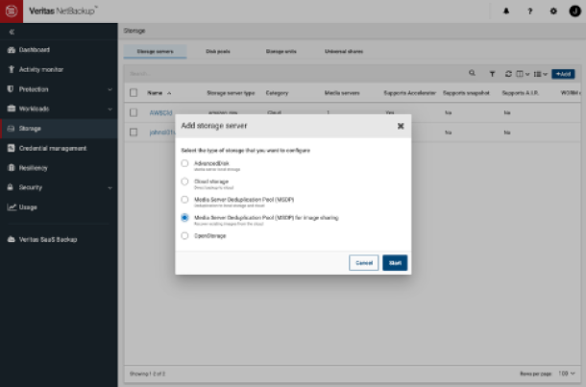Cancel the Add storage server dialog
Image resolution: width=586 pixels, height=387 pixels.
click(363, 262)
